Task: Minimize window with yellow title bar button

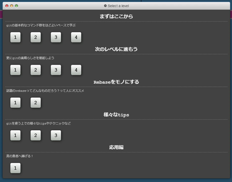Action: click(x=12, y=6)
